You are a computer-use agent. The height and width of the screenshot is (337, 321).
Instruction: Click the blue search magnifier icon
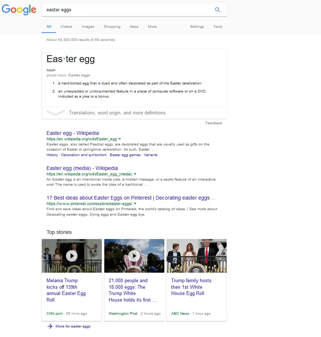[x=217, y=10]
